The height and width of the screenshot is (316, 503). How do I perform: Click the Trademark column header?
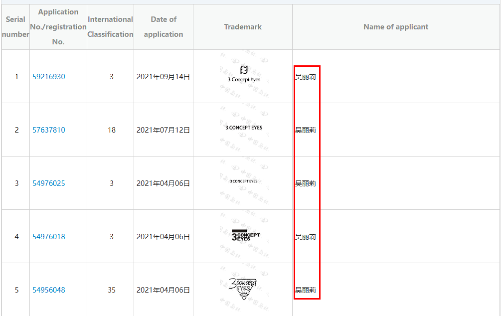[x=243, y=27]
